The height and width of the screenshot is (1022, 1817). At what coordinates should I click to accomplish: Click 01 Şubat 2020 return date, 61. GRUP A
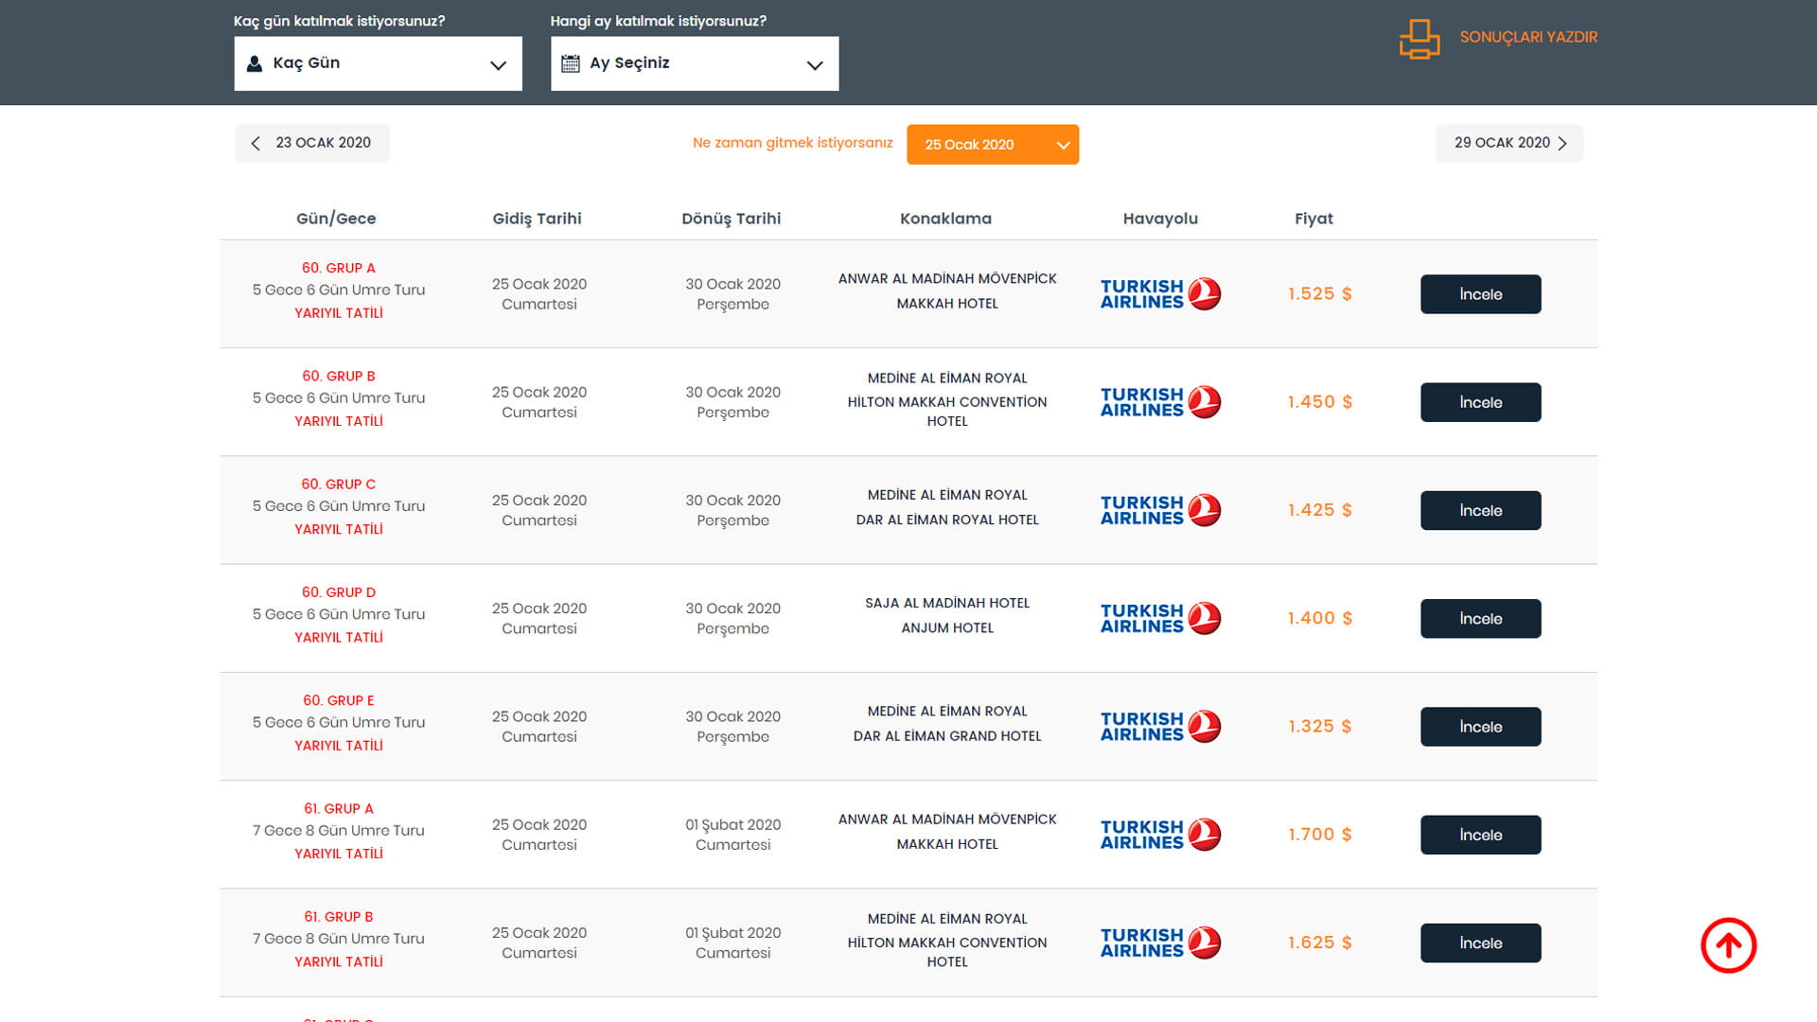click(733, 825)
